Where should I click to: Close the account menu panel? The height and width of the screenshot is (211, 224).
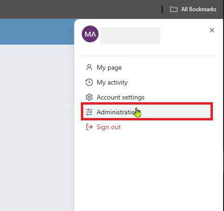click(212, 30)
